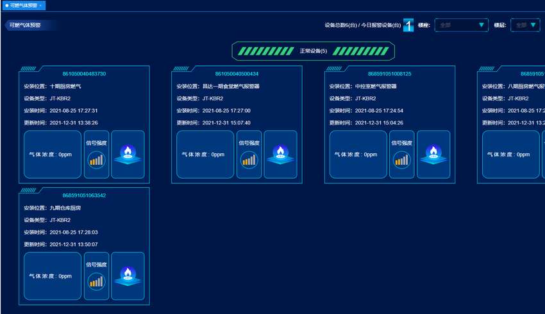545x314 pixels.
Task: Click signal strength icon for 昌达一期食堂 device
Action: click(249, 159)
